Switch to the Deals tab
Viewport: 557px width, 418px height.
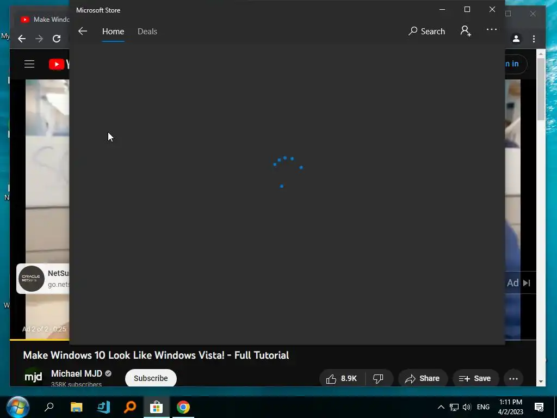pyautogui.click(x=147, y=31)
